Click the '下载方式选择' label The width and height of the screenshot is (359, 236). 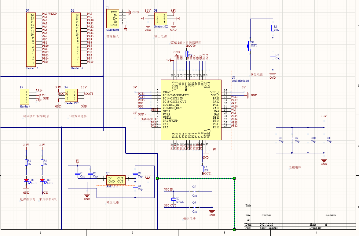click(x=77, y=116)
